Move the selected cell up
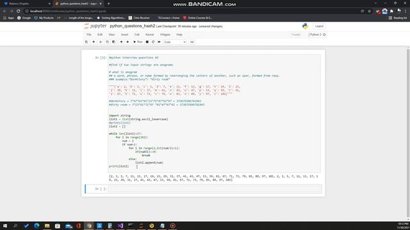The width and height of the screenshot is (410, 230). point(121,42)
